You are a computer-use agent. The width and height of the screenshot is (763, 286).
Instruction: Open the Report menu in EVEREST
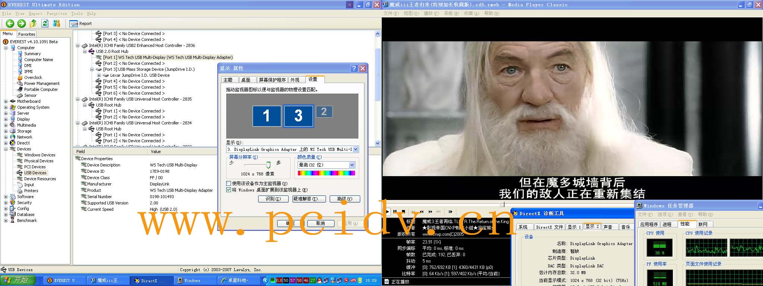coord(35,13)
